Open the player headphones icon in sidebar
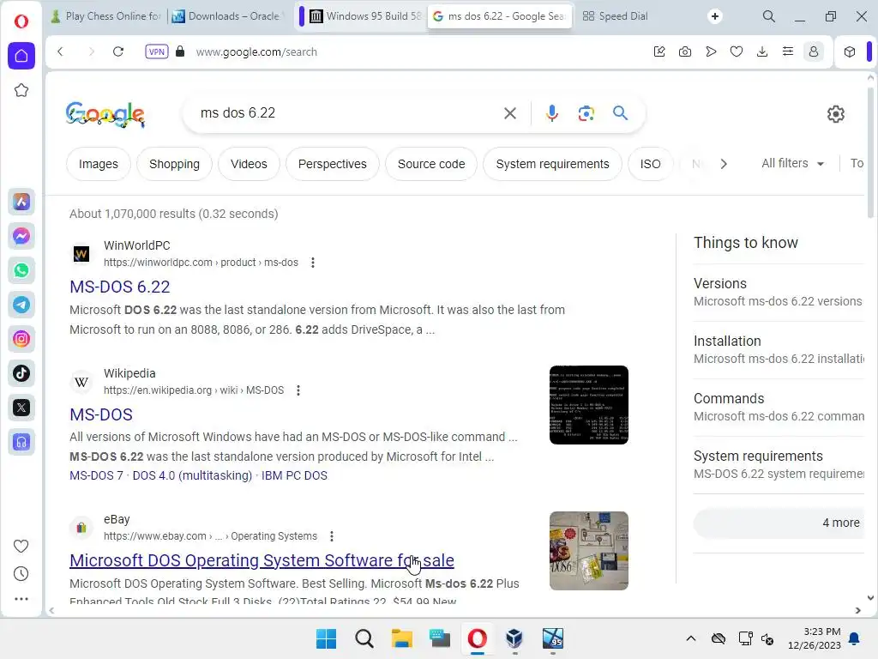 21,442
